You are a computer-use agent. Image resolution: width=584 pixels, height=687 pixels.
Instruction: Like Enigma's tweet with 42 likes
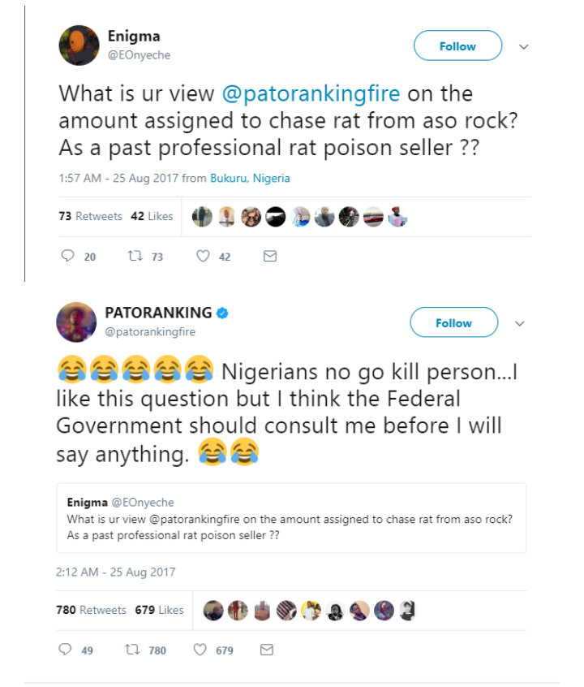pos(204,257)
